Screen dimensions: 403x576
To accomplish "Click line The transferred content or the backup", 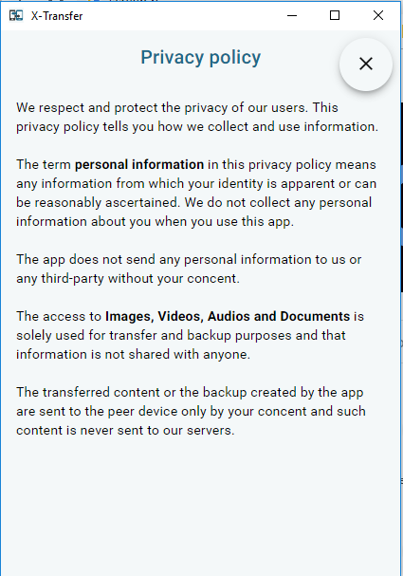I will [190, 392].
